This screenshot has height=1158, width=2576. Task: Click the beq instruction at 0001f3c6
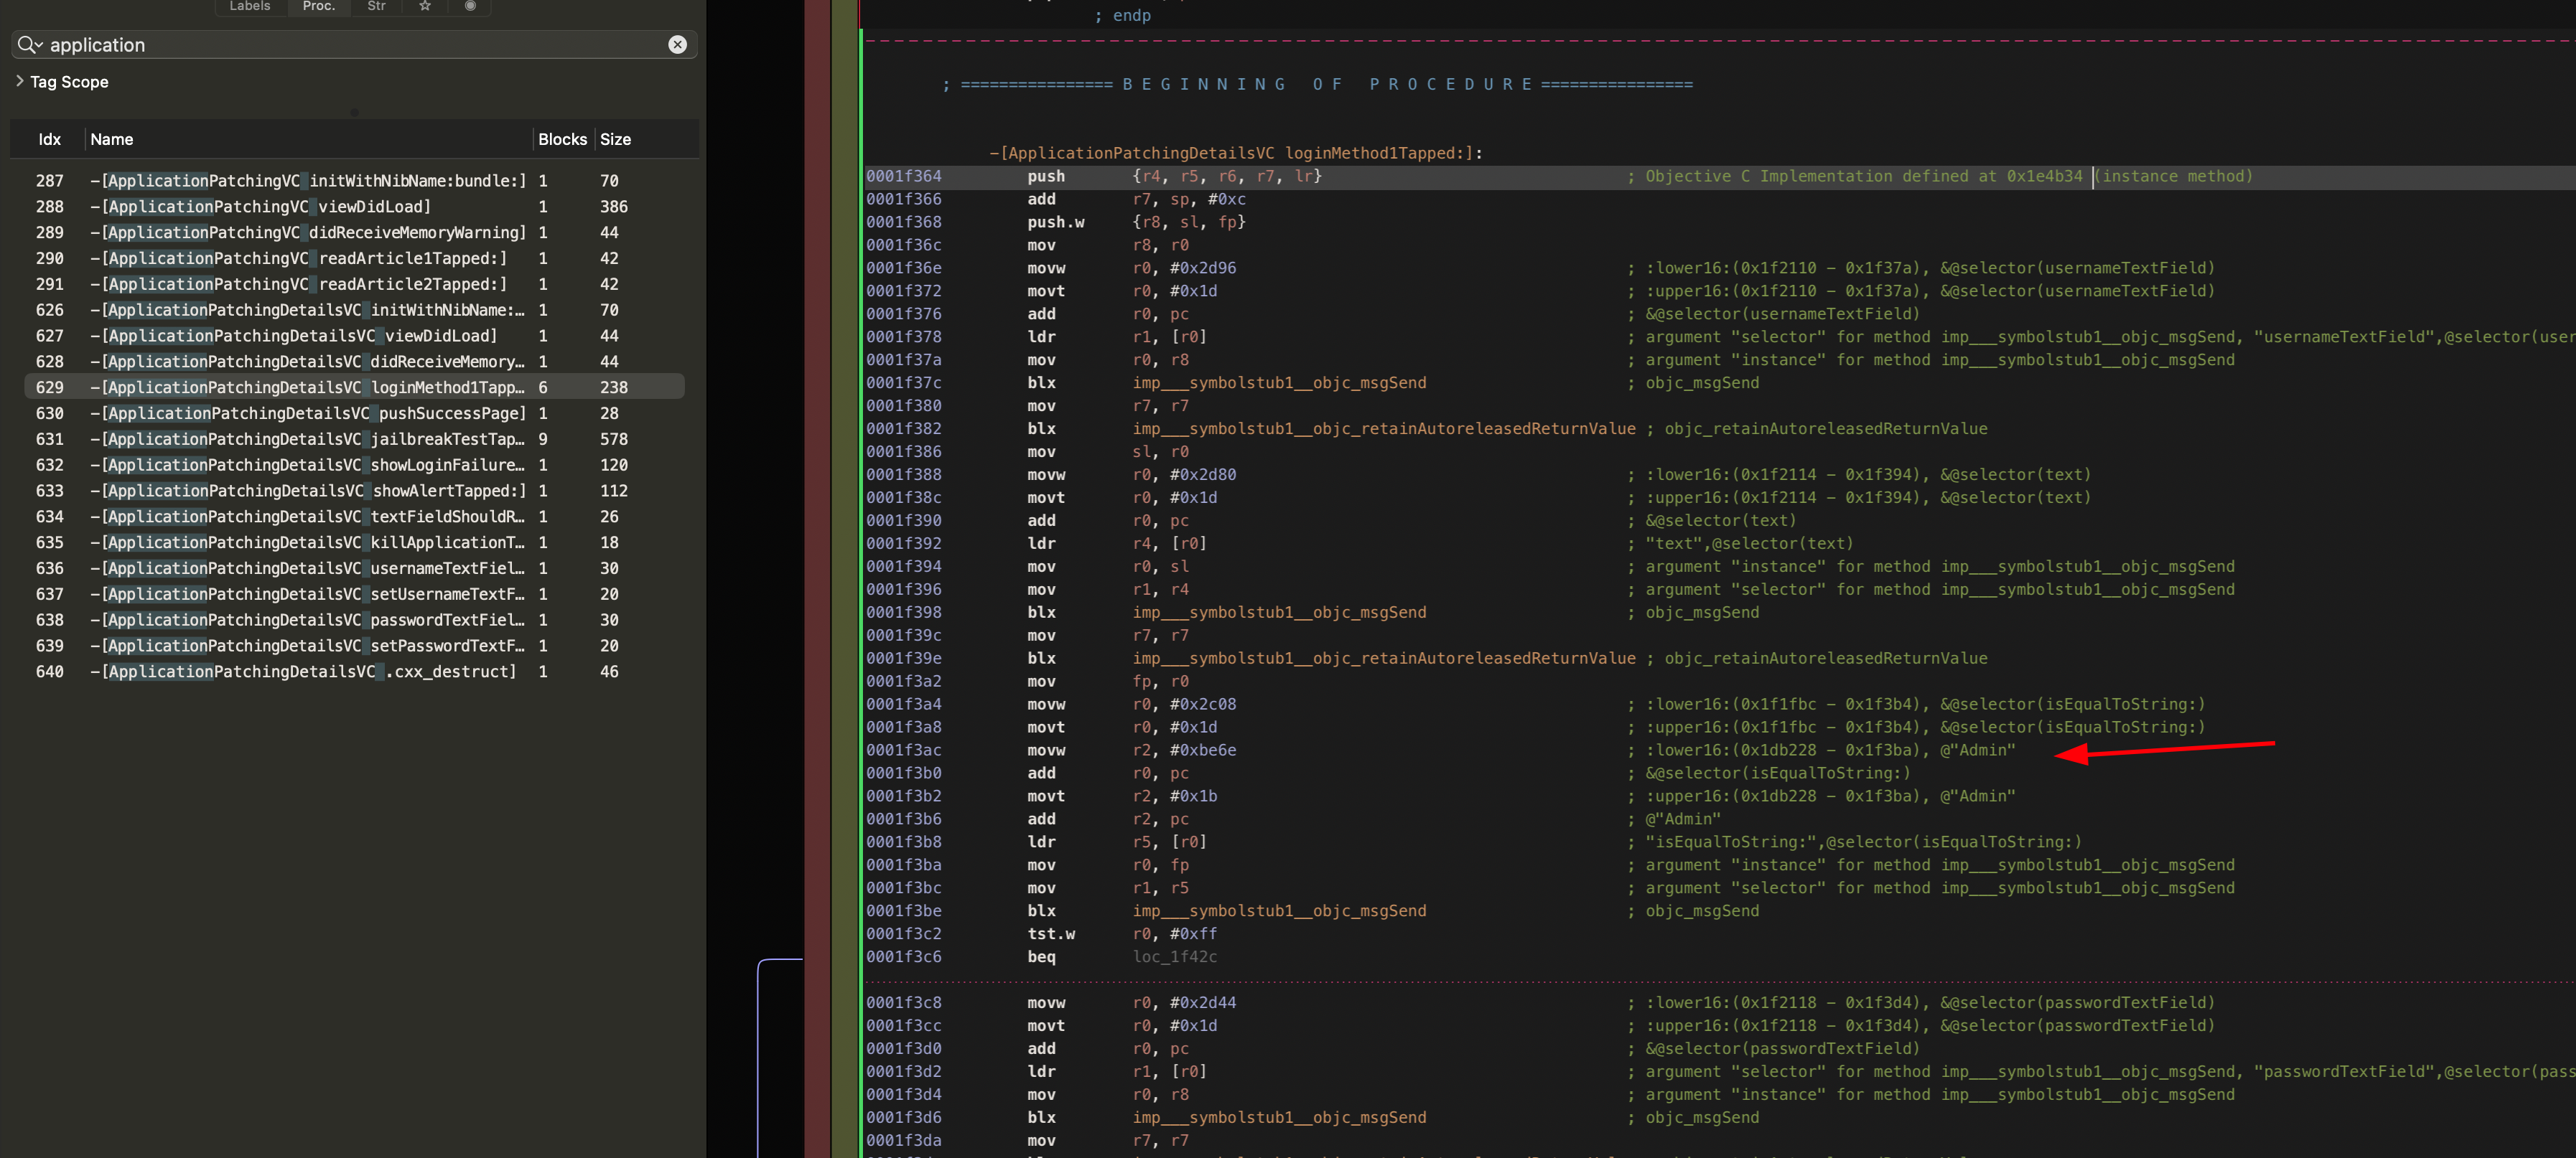tap(1041, 957)
